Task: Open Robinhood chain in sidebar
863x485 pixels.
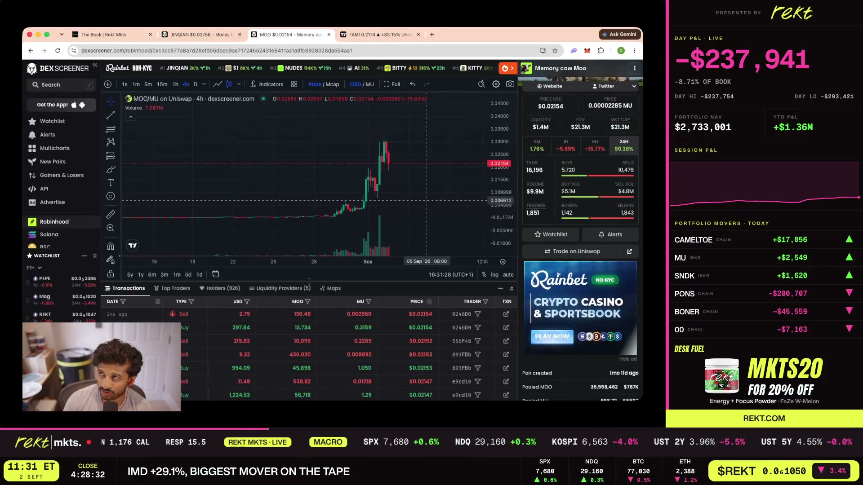Action: 62,222
